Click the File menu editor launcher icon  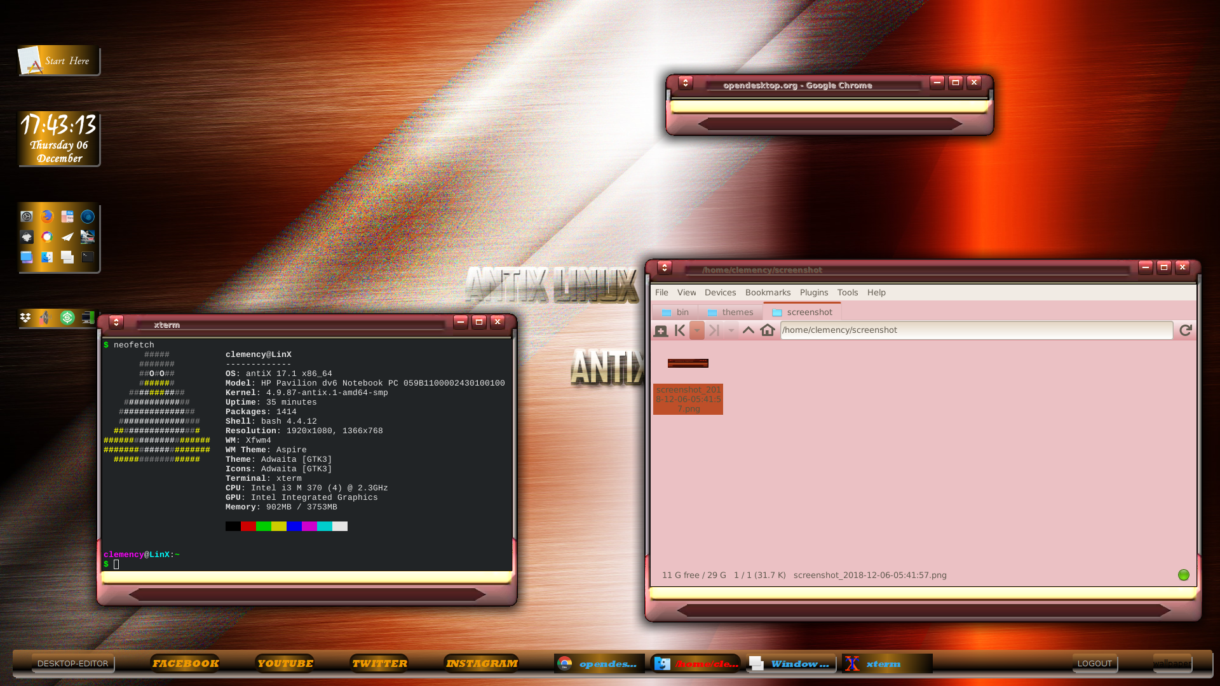click(67, 217)
